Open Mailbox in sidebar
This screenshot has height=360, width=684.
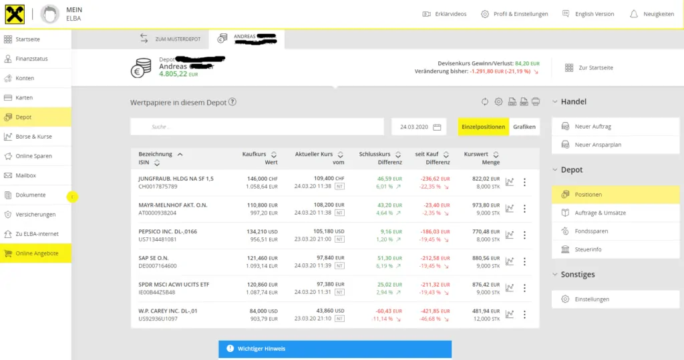(36, 175)
